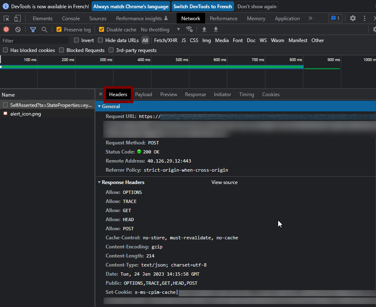Screen dimensions: 376x307
Task: Export HAR file download arrow
Action: pos(216,29)
